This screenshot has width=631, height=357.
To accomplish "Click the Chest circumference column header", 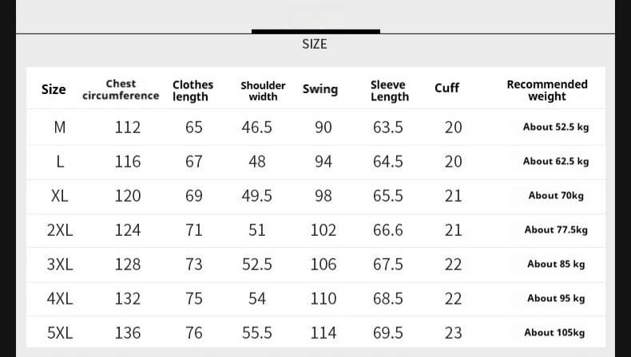I will pos(121,89).
